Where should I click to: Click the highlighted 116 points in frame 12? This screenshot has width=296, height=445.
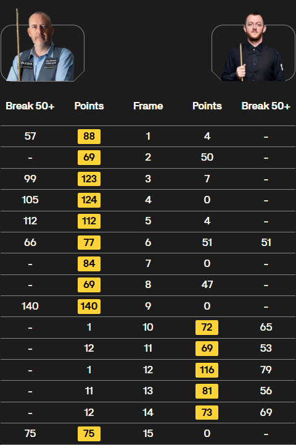tap(207, 370)
